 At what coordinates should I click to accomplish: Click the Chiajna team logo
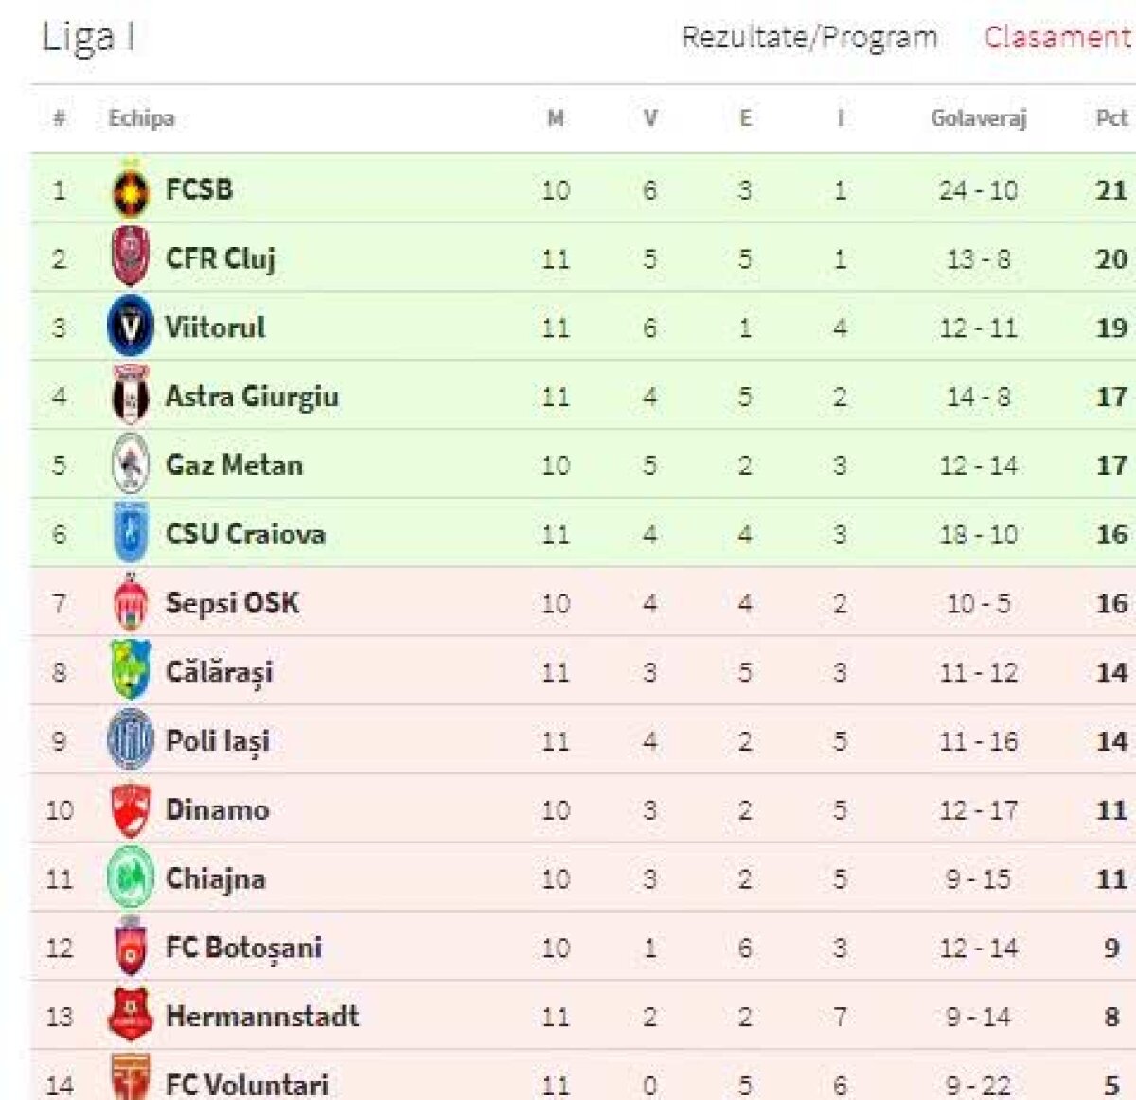[130, 878]
